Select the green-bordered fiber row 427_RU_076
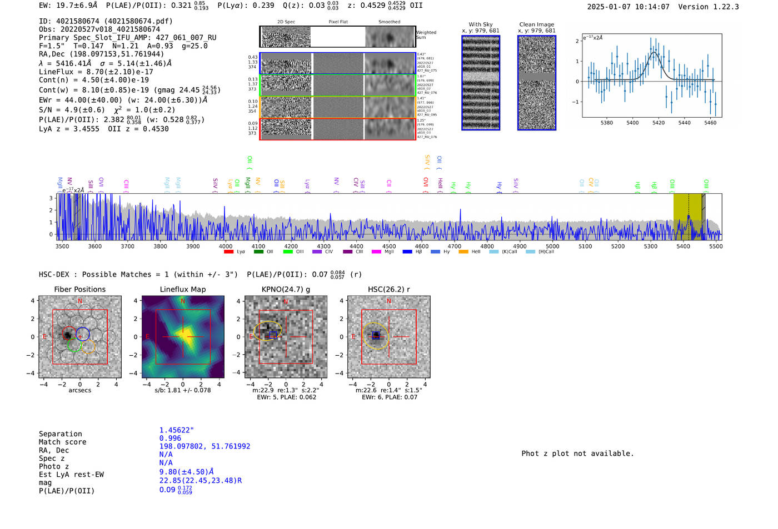The image size is (778, 529). (x=337, y=85)
